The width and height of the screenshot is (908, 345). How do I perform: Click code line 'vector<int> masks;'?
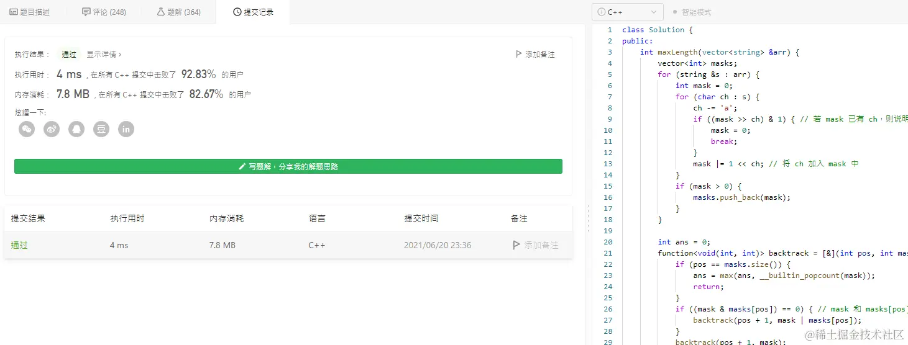[697, 63]
